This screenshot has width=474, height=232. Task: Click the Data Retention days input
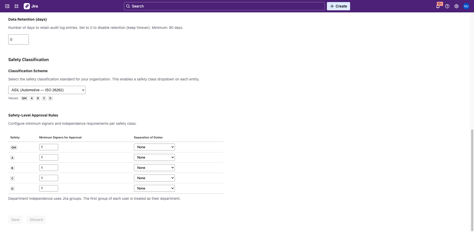point(18,39)
